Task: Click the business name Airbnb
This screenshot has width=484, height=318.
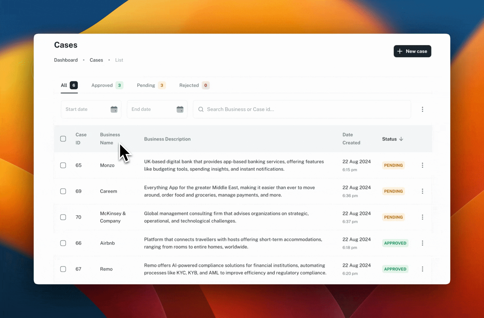Action: [107, 243]
